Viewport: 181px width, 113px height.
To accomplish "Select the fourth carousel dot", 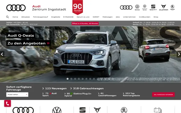I will pyautogui.click(x=79, y=79).
